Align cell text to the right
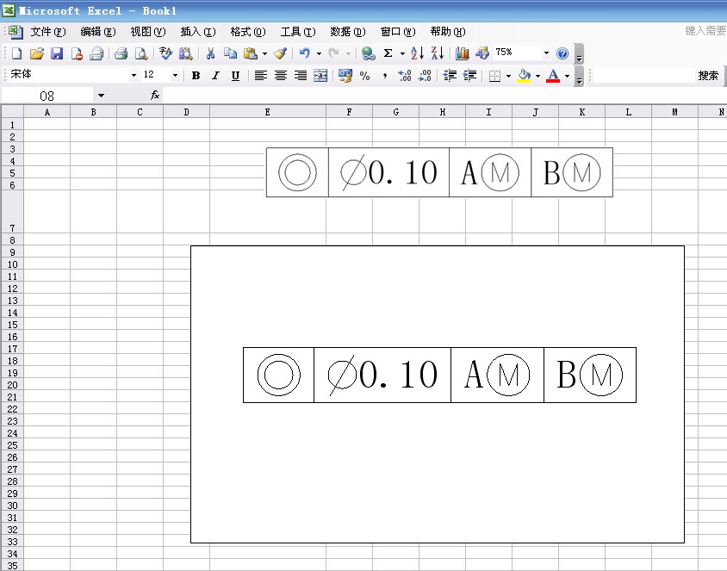 [301, 76]
